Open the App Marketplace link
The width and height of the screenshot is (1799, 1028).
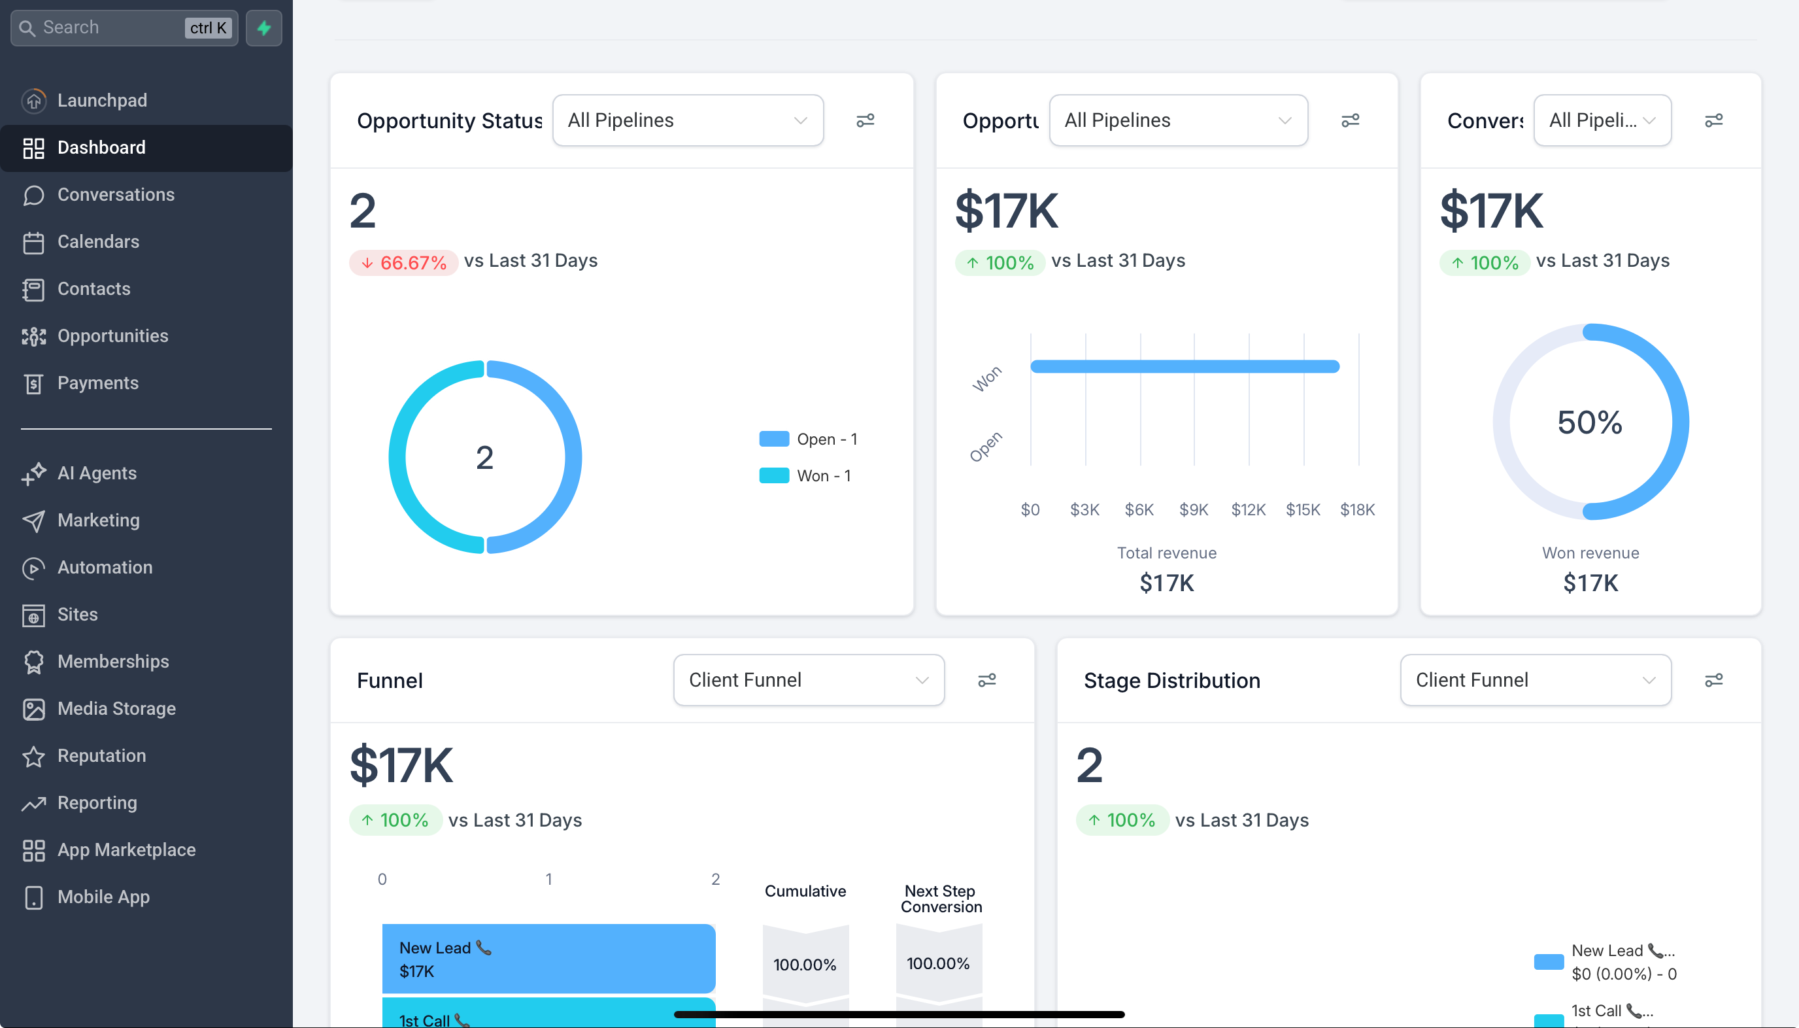tap(126, 849)
